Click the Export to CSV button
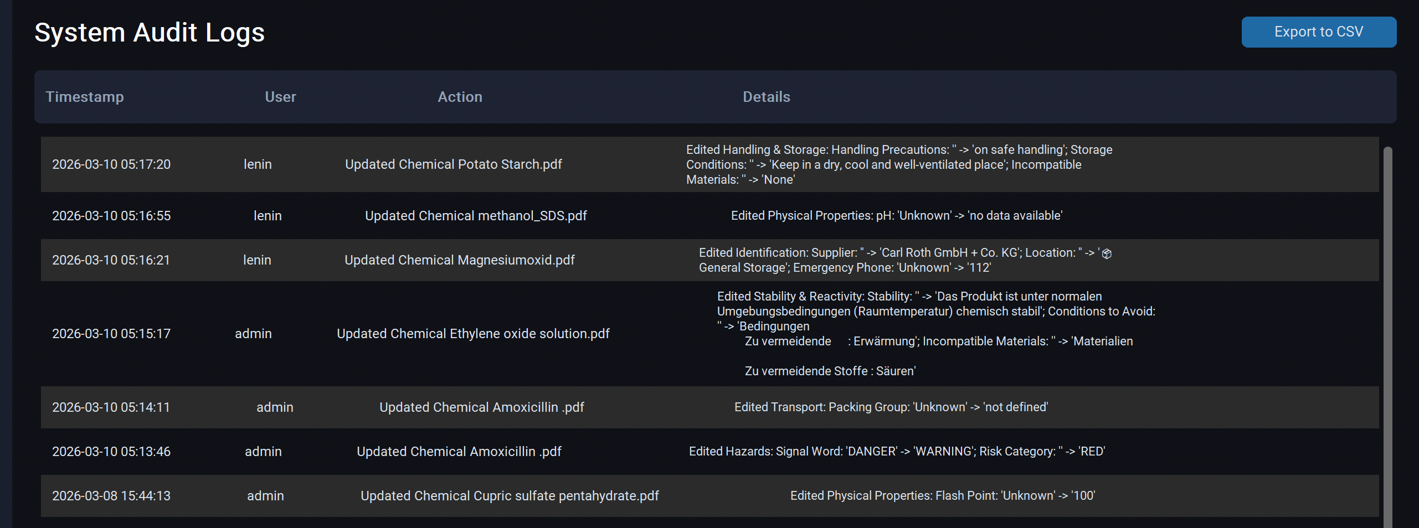Image resolution: width=1419 pixels, height=528 pixels. coord(1318,32)
